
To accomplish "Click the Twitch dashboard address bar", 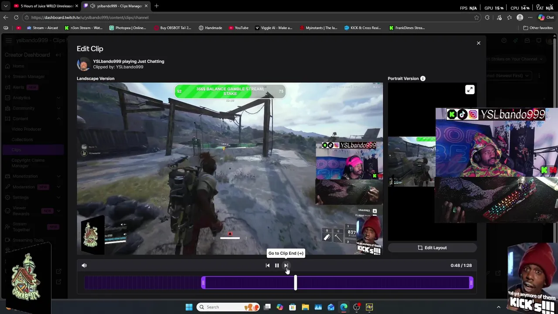I will 248,17.
